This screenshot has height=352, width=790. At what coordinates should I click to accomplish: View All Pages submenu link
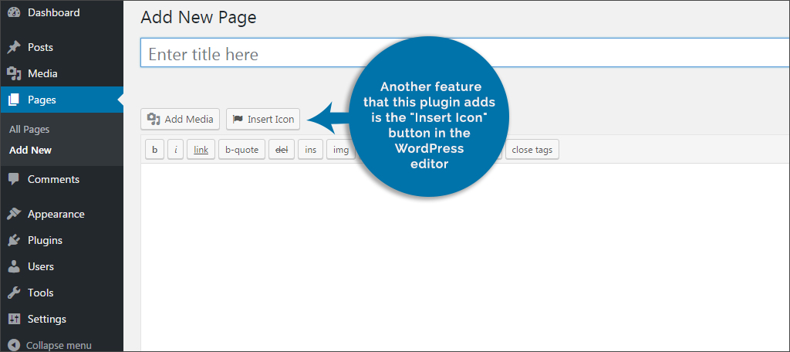tap(29, 130)
